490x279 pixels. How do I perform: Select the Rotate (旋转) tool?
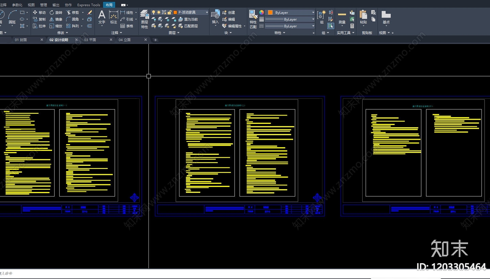tap(56, 13)
